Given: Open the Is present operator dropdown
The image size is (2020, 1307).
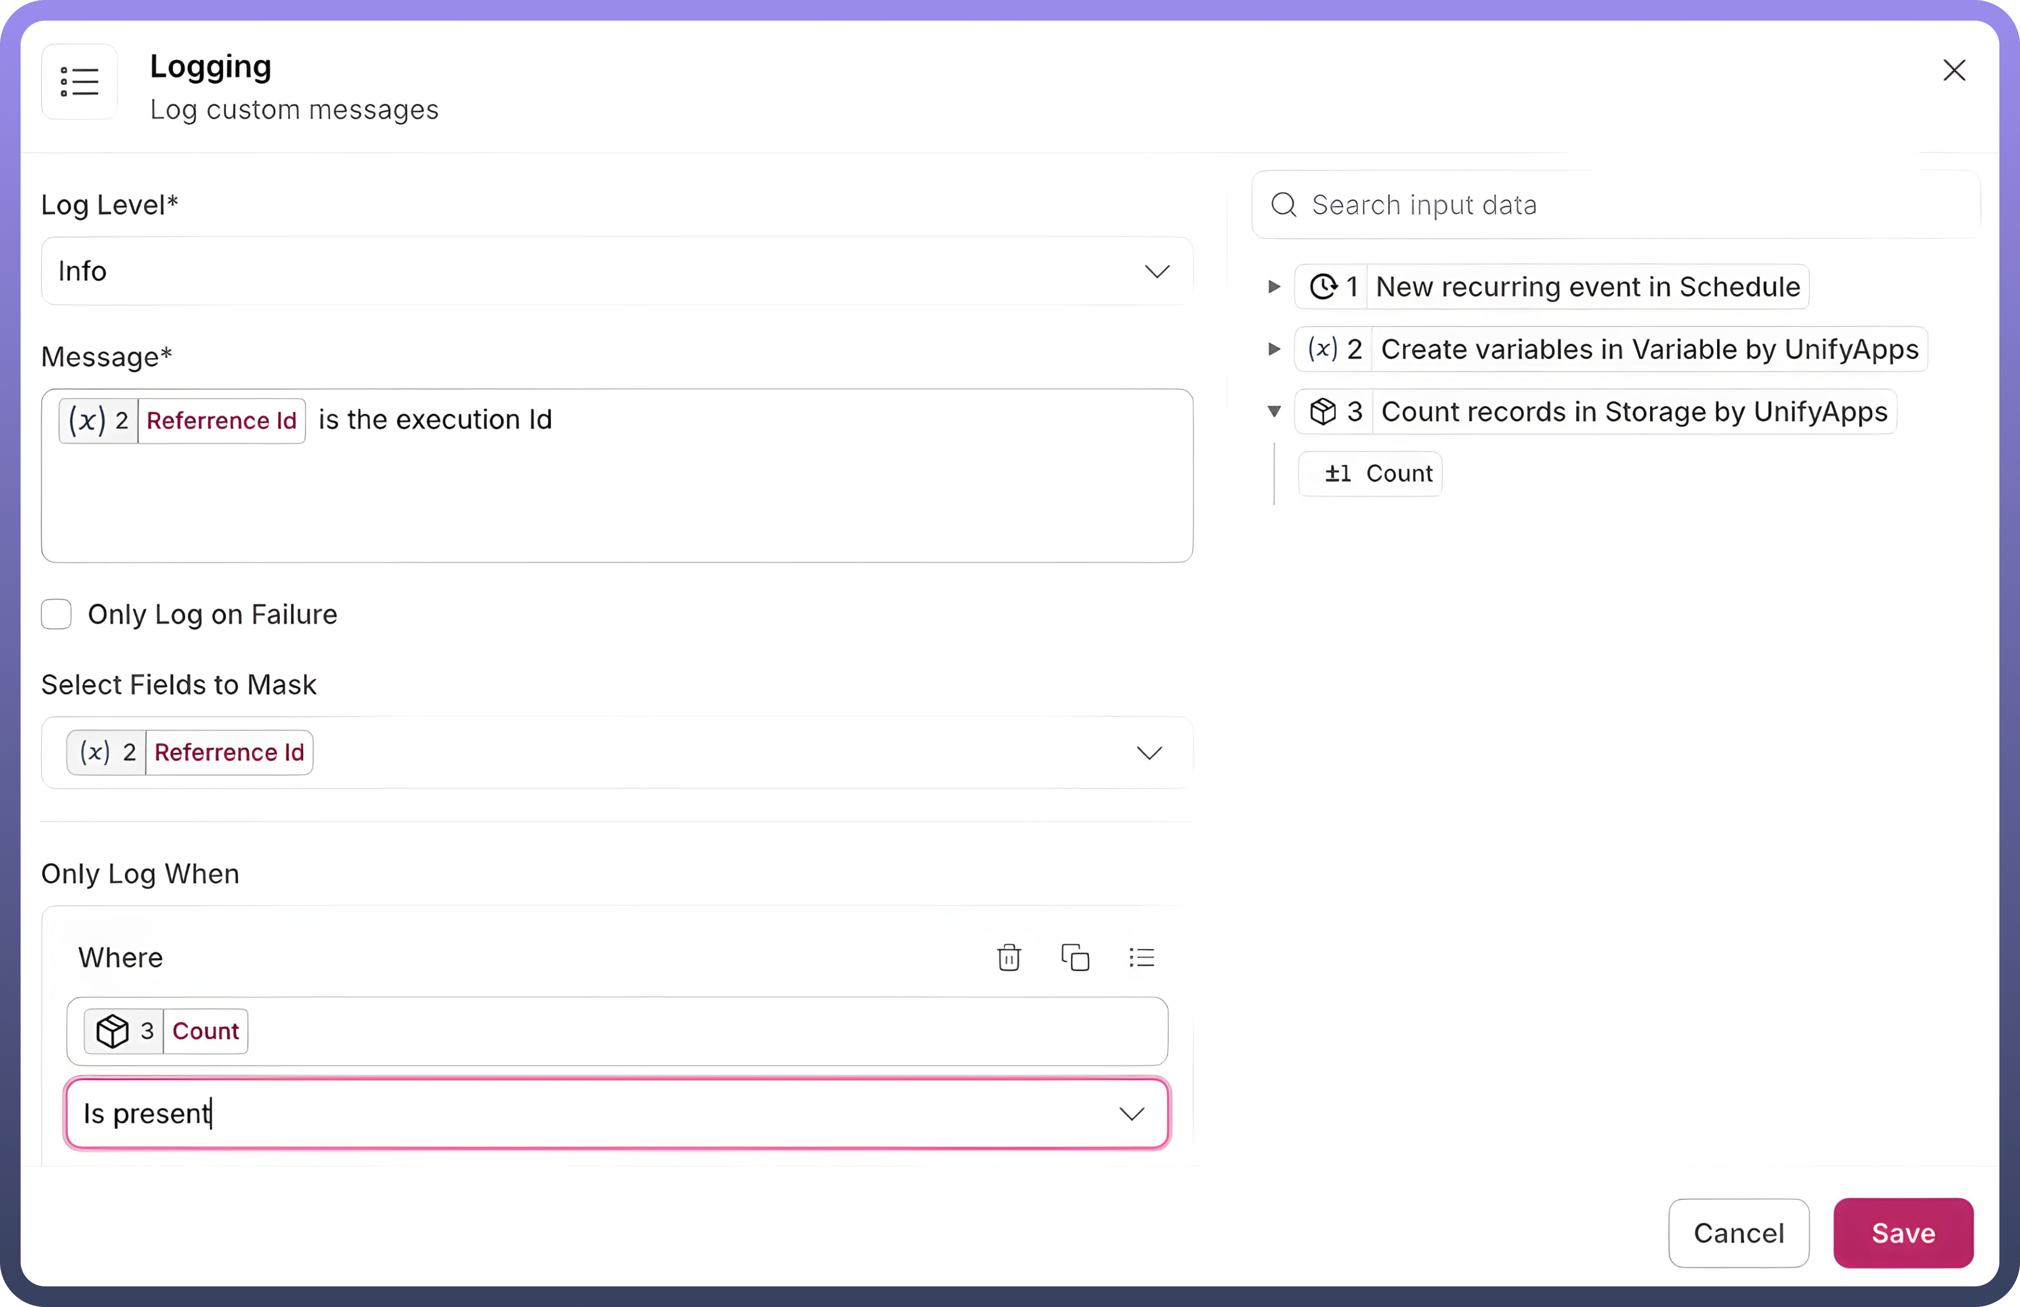Looking at the screenshot, I should [x=1131, y=1114].
